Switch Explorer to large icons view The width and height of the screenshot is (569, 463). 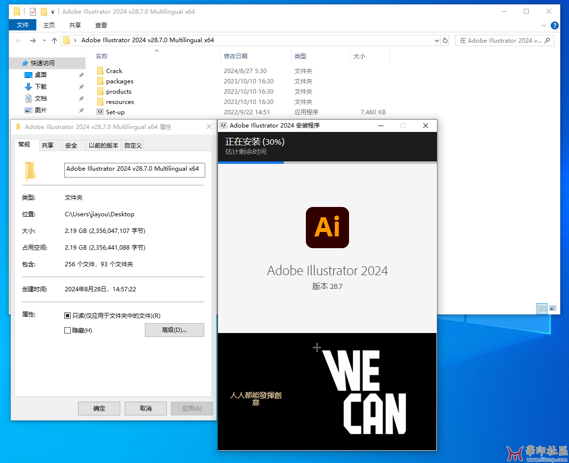pyautogui.click(x=553, y=309)
